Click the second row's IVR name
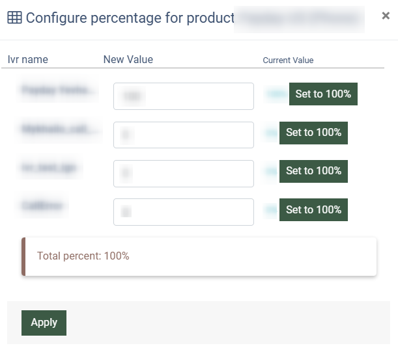This screenshot has width=398, height=348. [x=61, y=129]
